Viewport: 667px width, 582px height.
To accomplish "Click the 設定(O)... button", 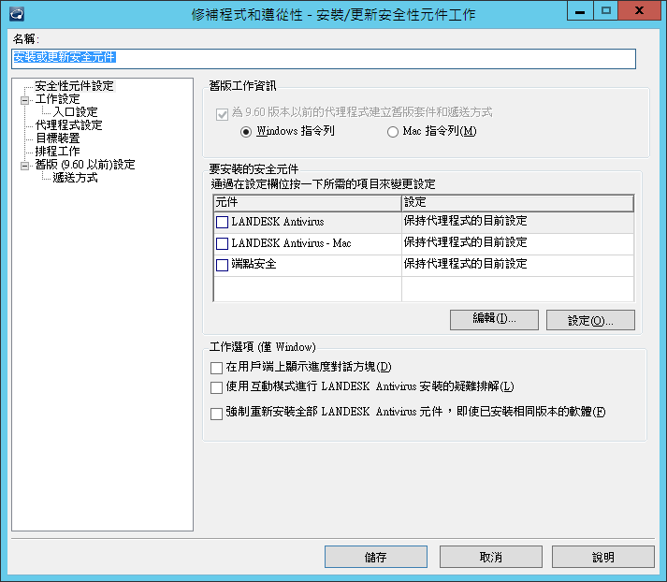I will click(590, 319).
